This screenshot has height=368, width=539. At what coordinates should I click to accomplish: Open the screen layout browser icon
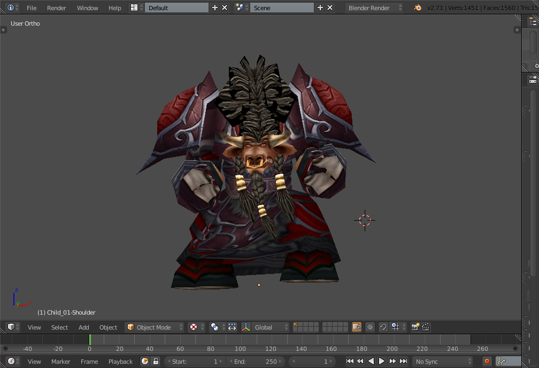(x=136, y=7)
